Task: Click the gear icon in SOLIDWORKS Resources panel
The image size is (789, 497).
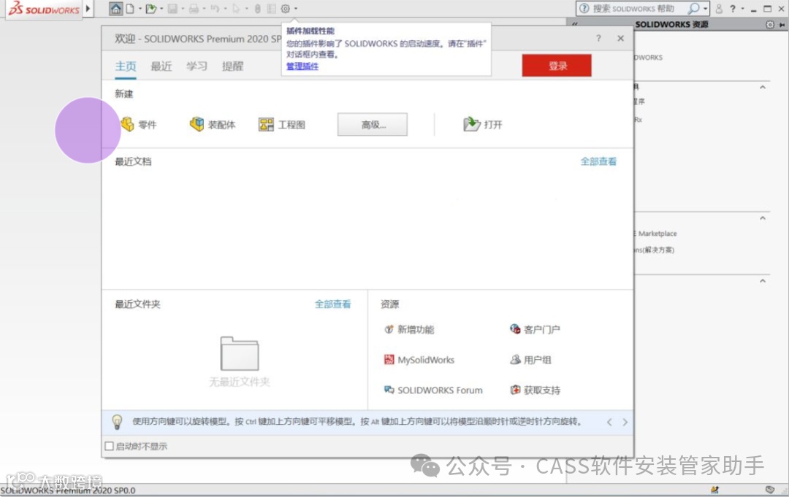Action: (770, 24)
